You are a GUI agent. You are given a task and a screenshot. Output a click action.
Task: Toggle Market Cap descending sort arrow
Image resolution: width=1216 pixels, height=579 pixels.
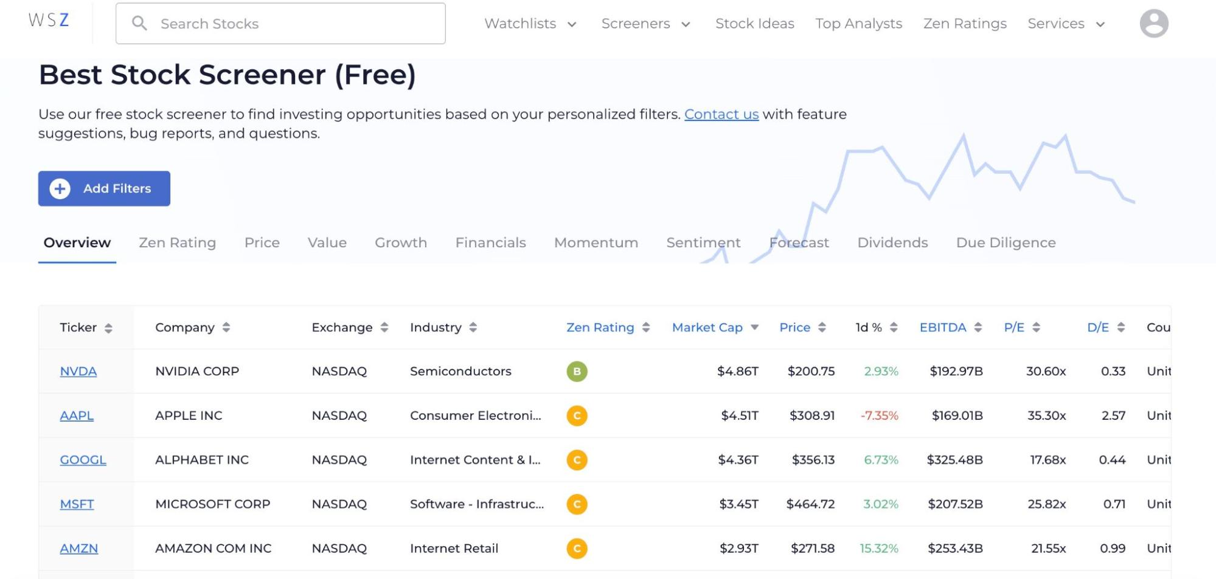(x=754, y=327)
